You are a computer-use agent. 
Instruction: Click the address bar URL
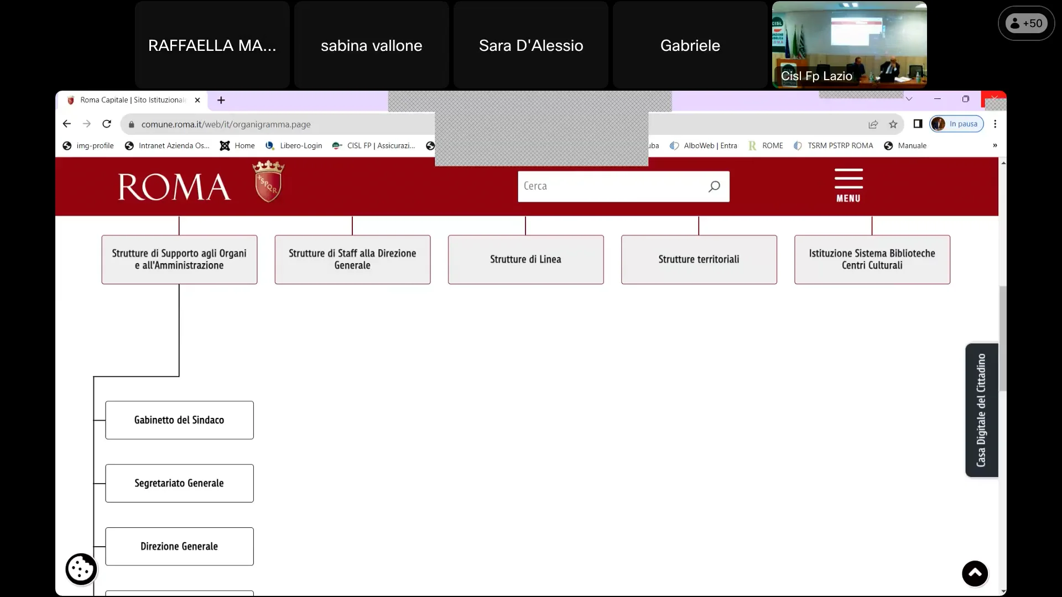pyautogui.click(x=226, y=124)
